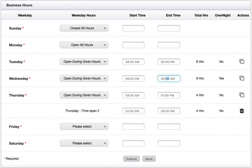Image resolution: width=252 pixels, height=168 pixels.
Task: Click the copy icon in Tuesday row
Action: point(241,62)
